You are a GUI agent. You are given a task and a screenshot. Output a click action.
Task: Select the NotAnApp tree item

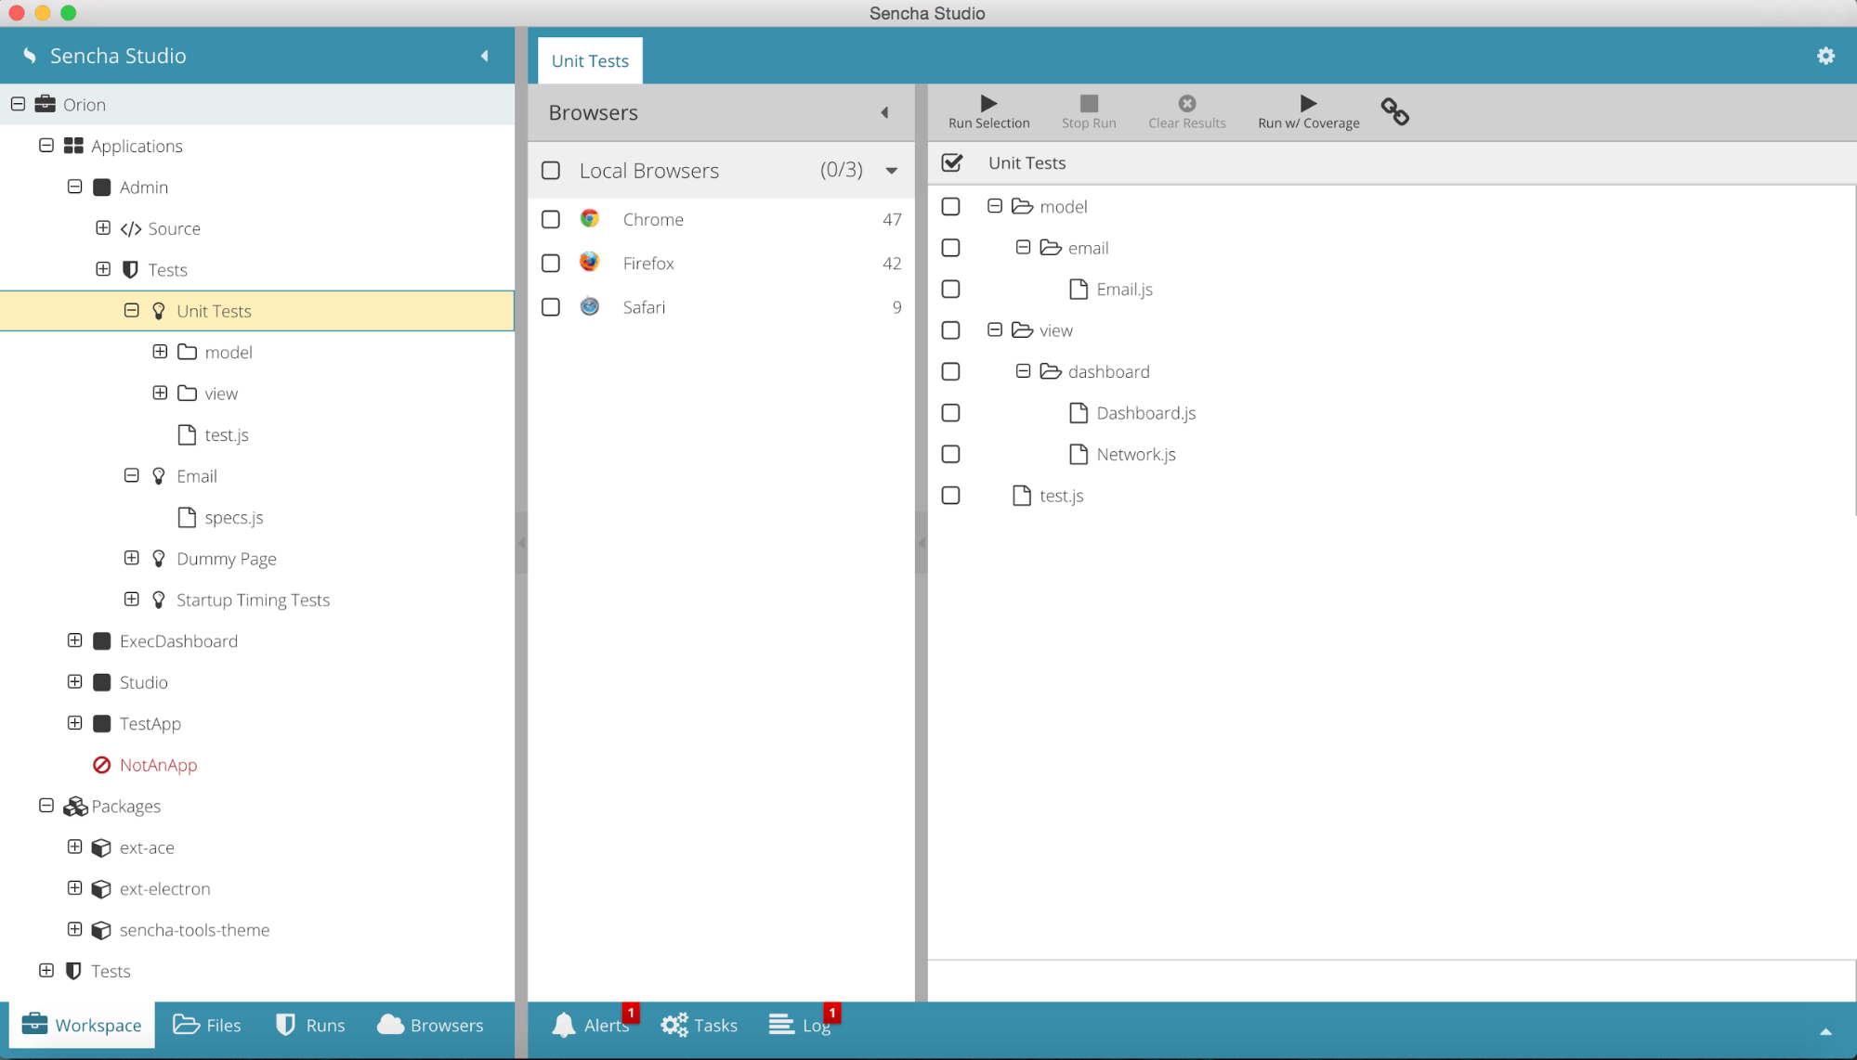pos(158,765)
